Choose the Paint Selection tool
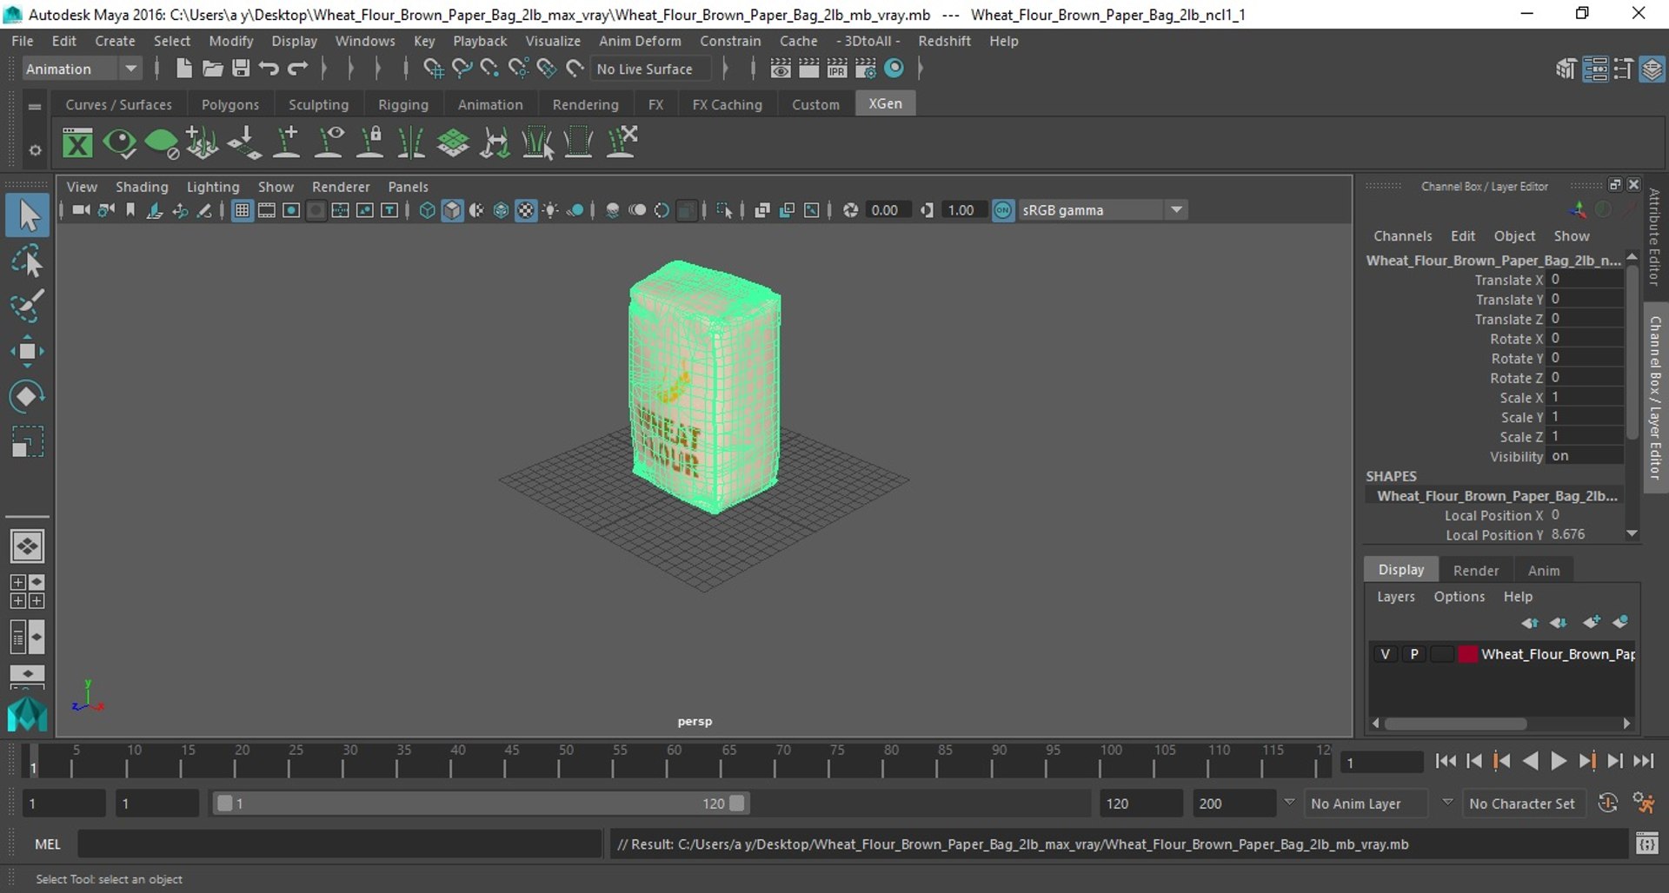 [28, 305]
